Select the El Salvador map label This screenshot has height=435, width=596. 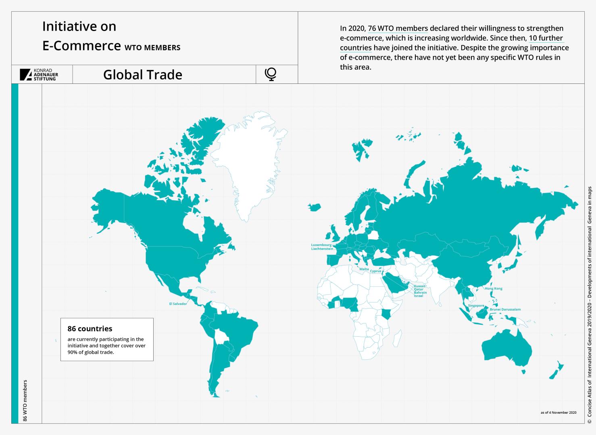(178, 304)
